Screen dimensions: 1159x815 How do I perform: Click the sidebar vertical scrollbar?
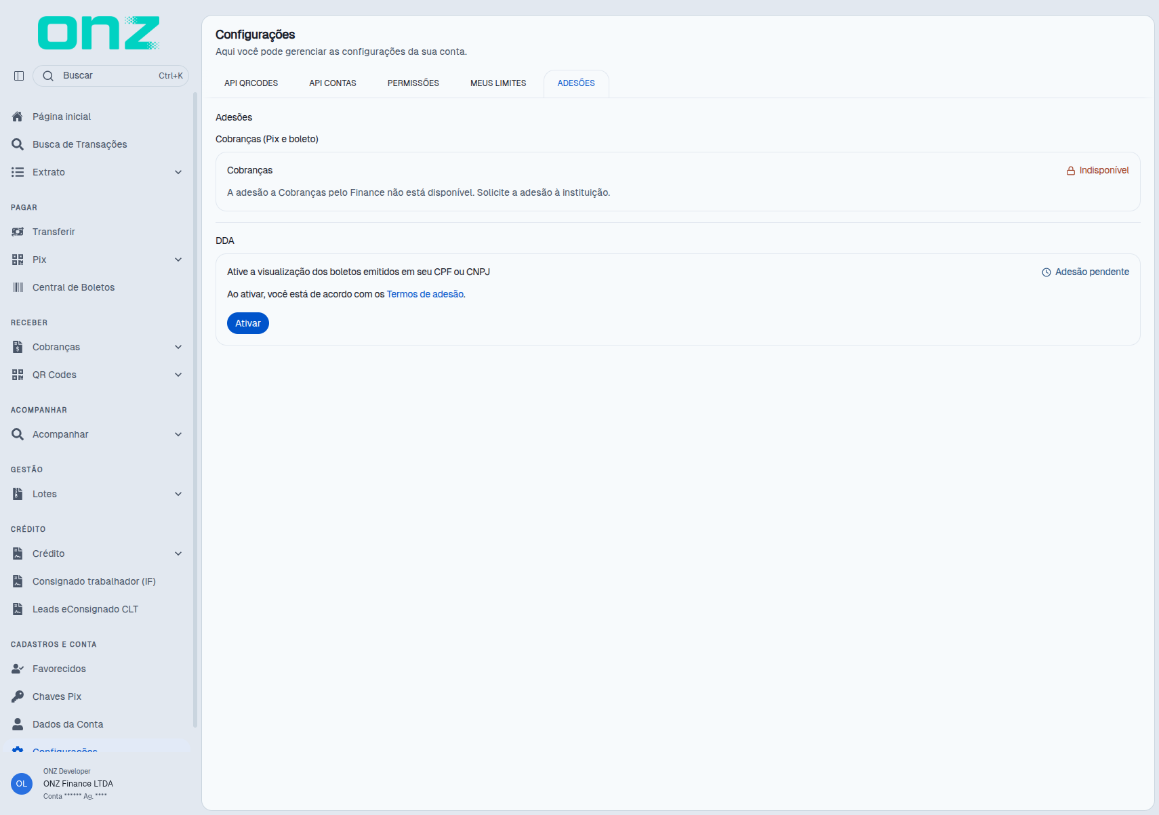(195, 410)
